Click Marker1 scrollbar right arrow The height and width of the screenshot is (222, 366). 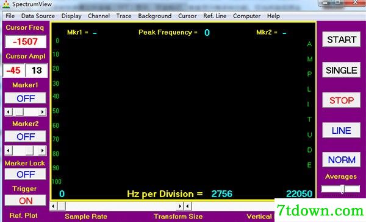[x=42, y=112]
